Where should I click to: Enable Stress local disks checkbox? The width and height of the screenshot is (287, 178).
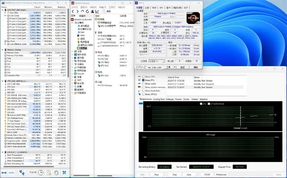pos(143,91)
